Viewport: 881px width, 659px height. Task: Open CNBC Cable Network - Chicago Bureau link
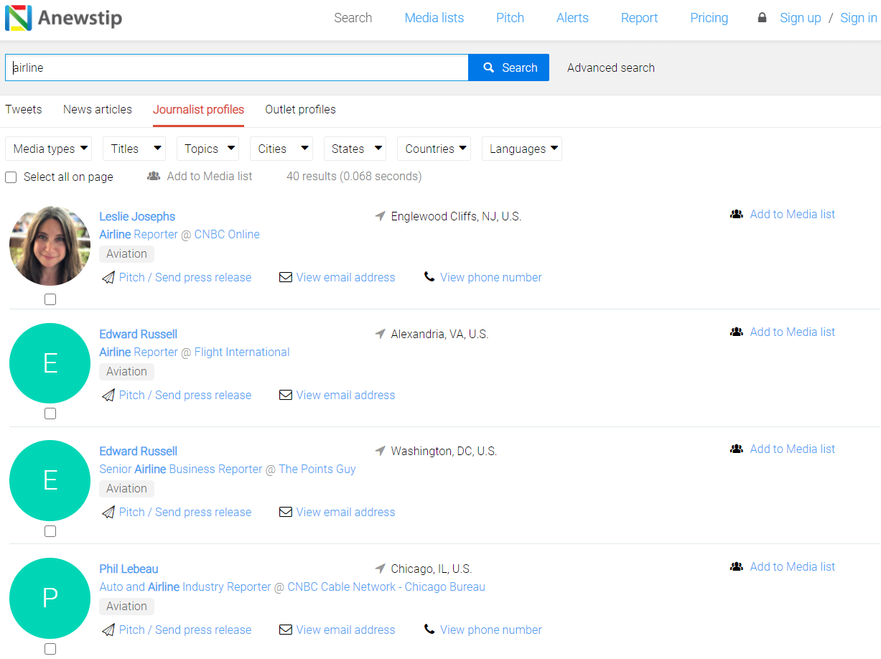(386, 586)
